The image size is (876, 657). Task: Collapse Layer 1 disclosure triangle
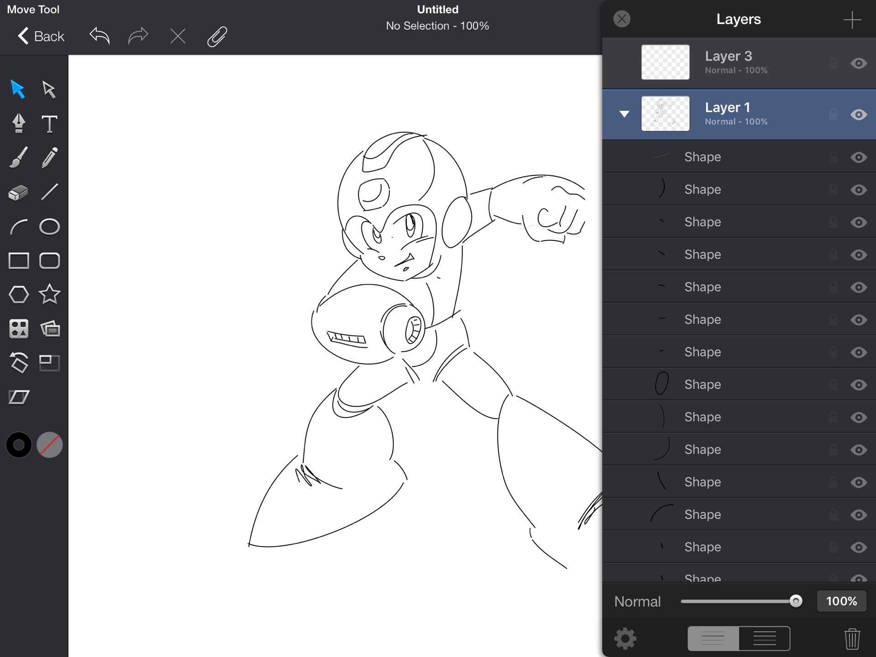coord(624,114)
